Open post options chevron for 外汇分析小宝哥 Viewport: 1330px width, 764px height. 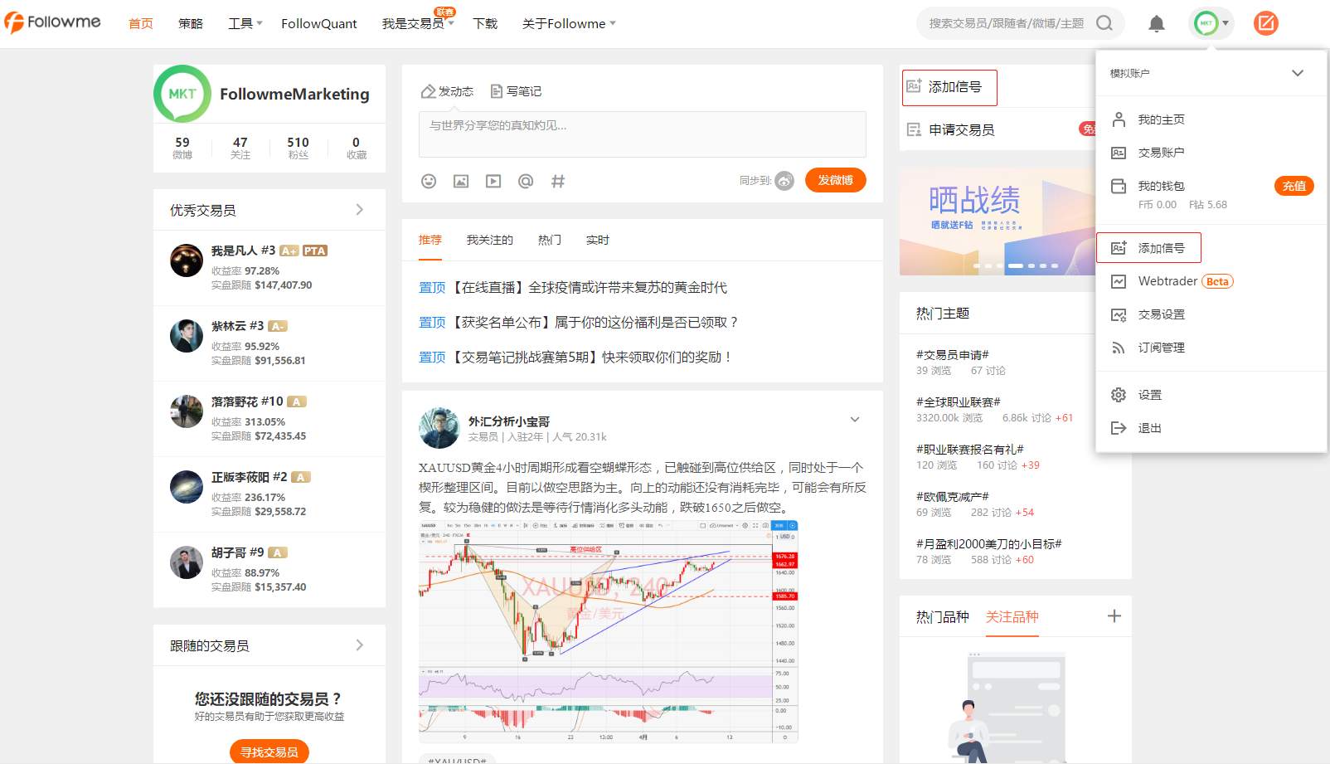(x=855, y=420)
